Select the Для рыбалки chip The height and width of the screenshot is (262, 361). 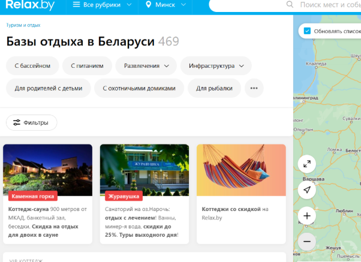[214, 88]
